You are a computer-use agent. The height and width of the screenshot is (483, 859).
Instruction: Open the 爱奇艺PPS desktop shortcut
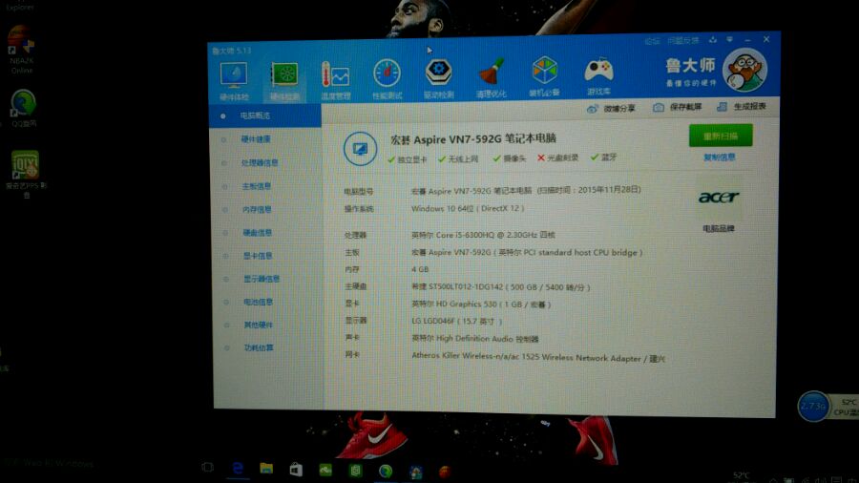(26, 174)
